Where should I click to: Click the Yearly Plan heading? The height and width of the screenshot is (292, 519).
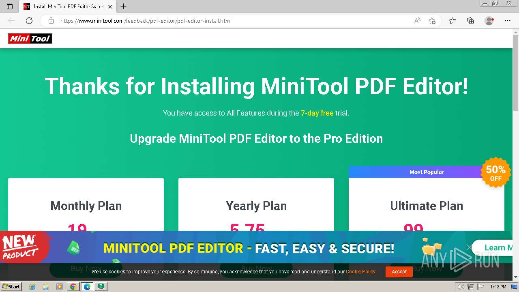point(256,206)
